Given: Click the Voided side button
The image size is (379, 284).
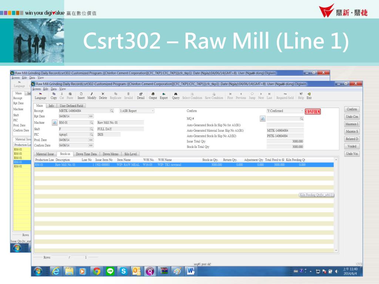Looking at the screenshot, I should 352,146.
